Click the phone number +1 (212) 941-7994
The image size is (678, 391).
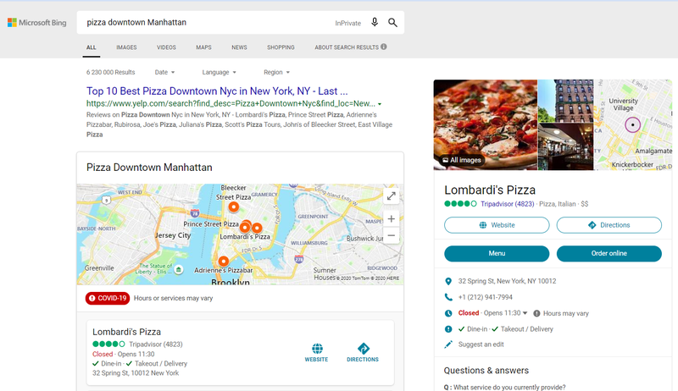click(x=485, y=297)
